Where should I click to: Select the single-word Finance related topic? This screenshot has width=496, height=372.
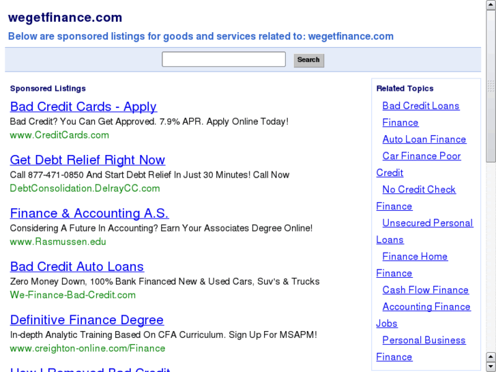click(400, 123)
